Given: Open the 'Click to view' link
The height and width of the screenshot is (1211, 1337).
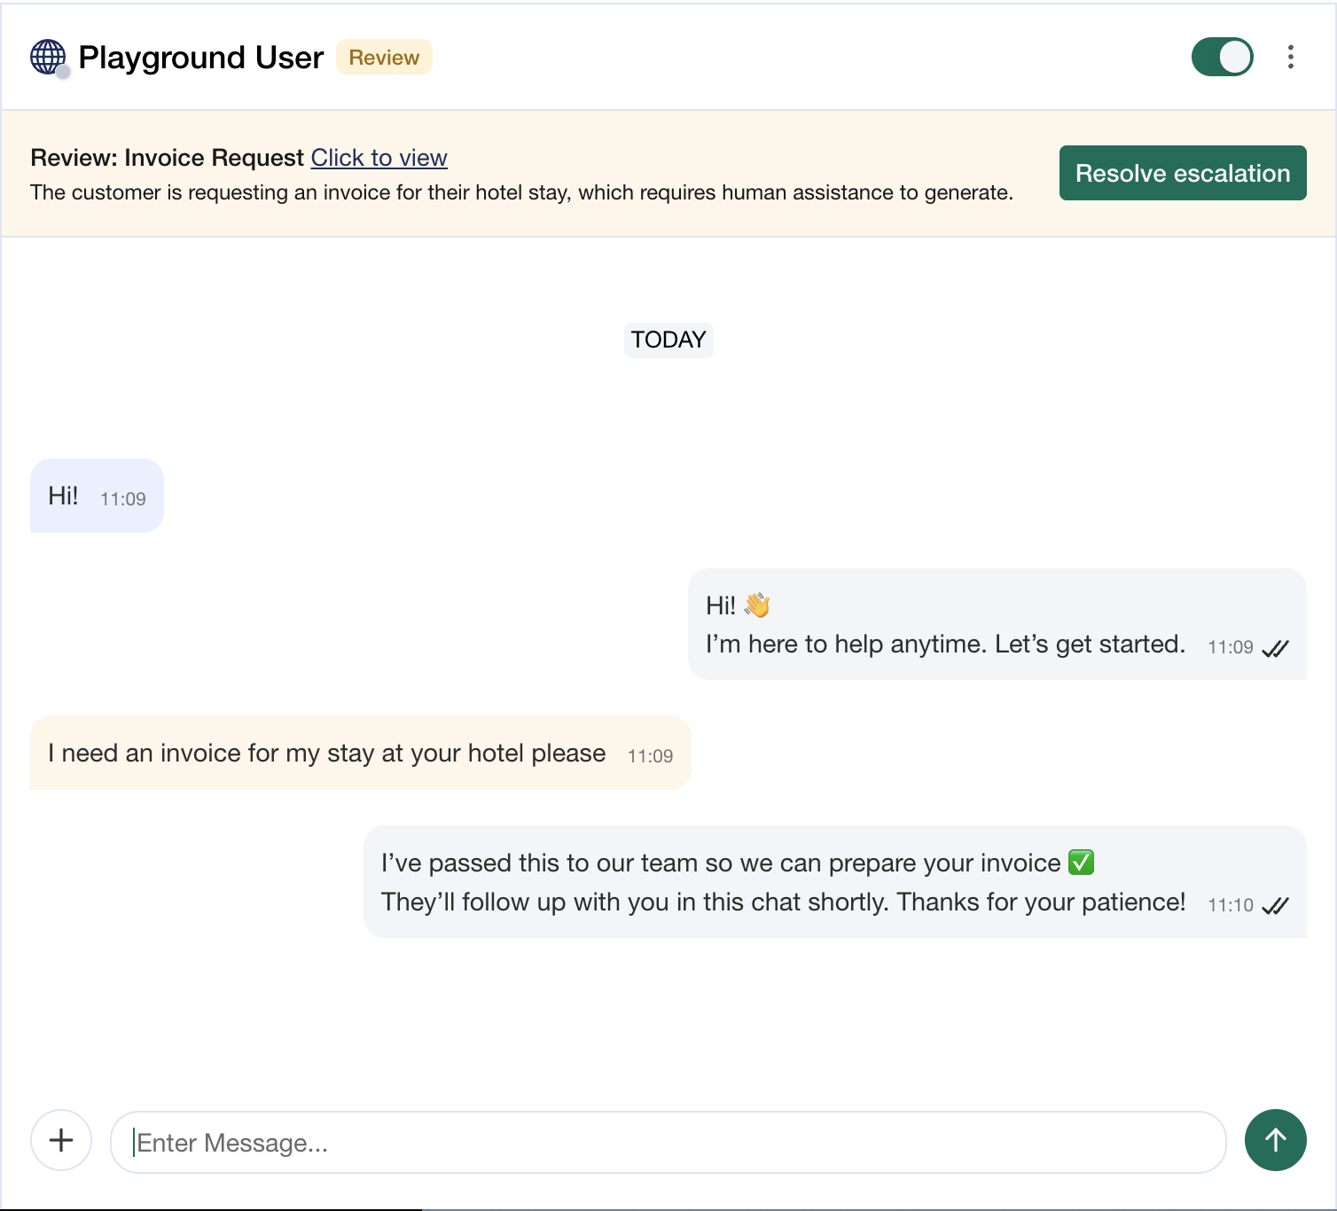Looking at the screenshot, I should click(379, 158).
